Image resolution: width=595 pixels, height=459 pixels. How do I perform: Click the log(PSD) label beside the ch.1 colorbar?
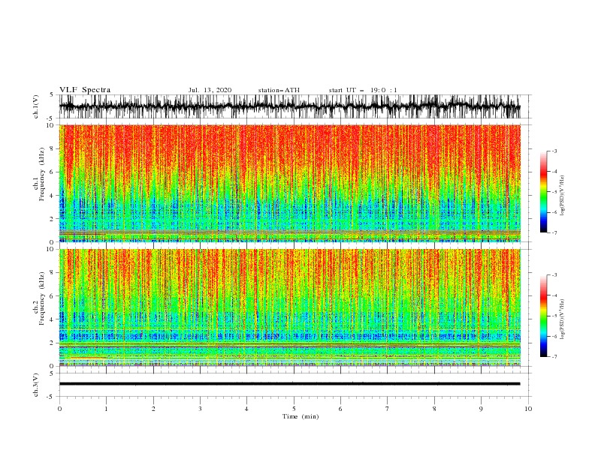coord(563,196)
